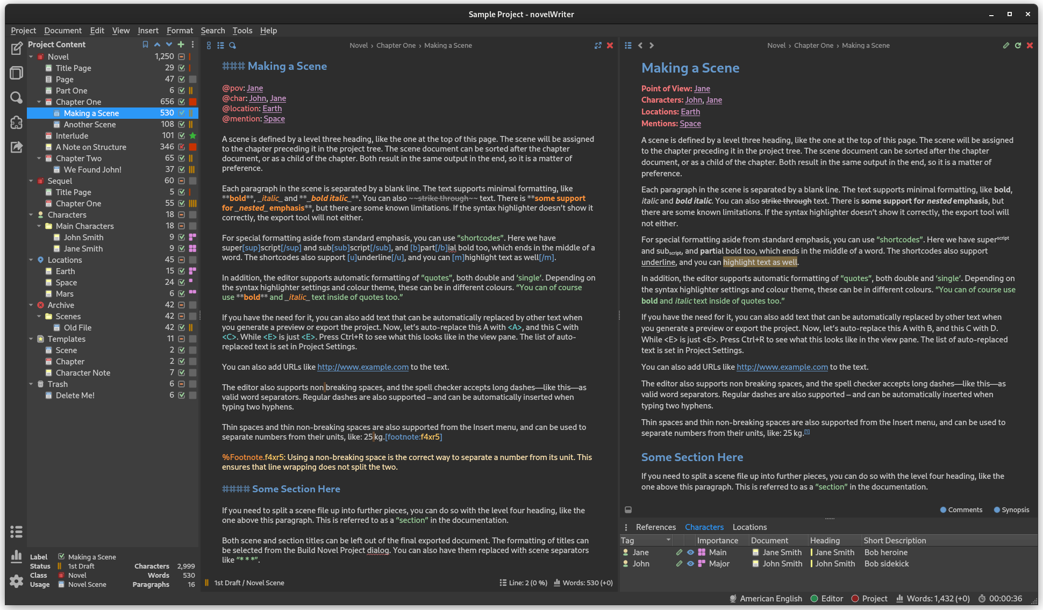Collapse the Templates root folder
This screenshot has width=1043, height=610.
(31, 339)
